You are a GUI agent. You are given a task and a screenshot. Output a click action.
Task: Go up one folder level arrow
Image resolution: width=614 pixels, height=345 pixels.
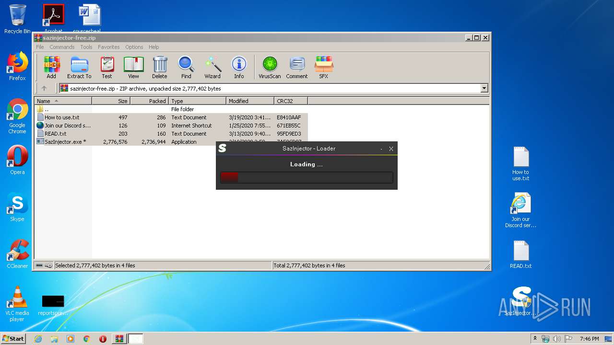44,88
